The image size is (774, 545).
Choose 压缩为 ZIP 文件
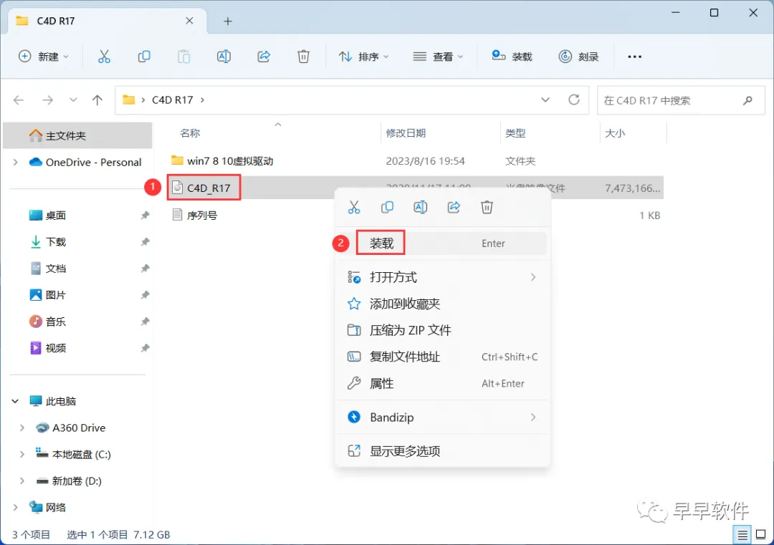[x=442, y=330]
